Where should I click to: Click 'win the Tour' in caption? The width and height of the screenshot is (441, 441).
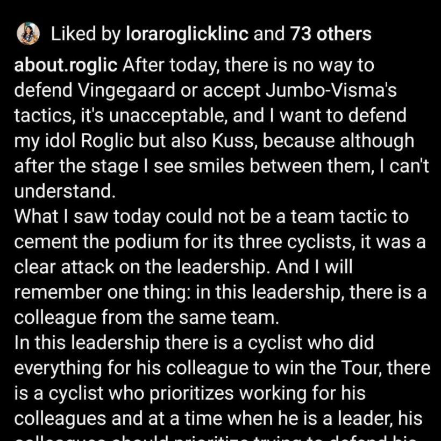point(345,367)
